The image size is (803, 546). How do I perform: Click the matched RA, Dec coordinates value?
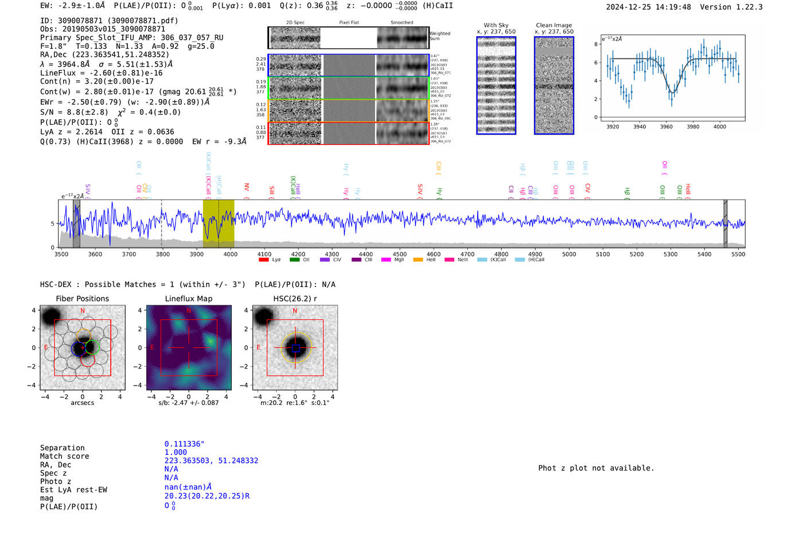(211, 461)
